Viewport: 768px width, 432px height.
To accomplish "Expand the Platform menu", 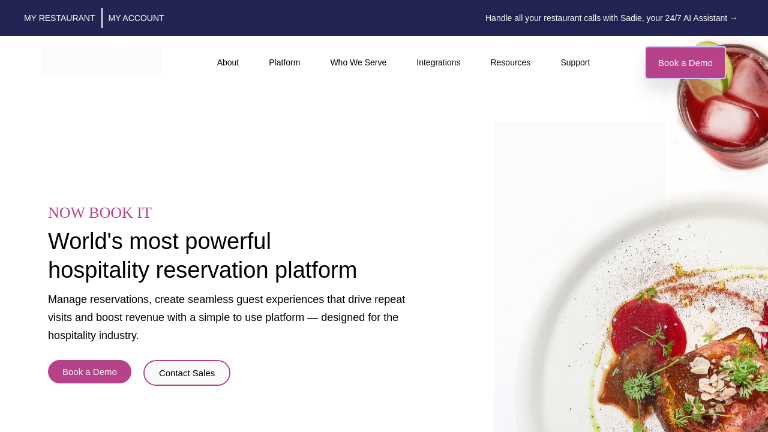I will [284, 62].
